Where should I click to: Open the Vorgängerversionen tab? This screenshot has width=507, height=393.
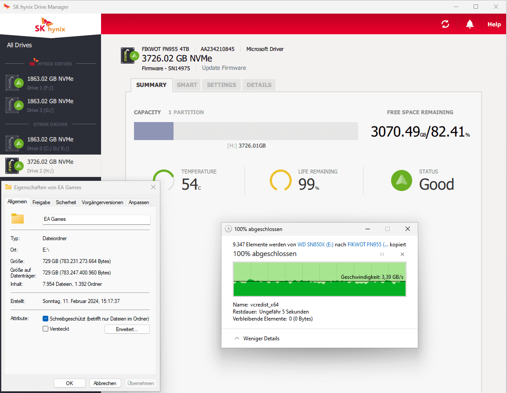click(102, 202)
